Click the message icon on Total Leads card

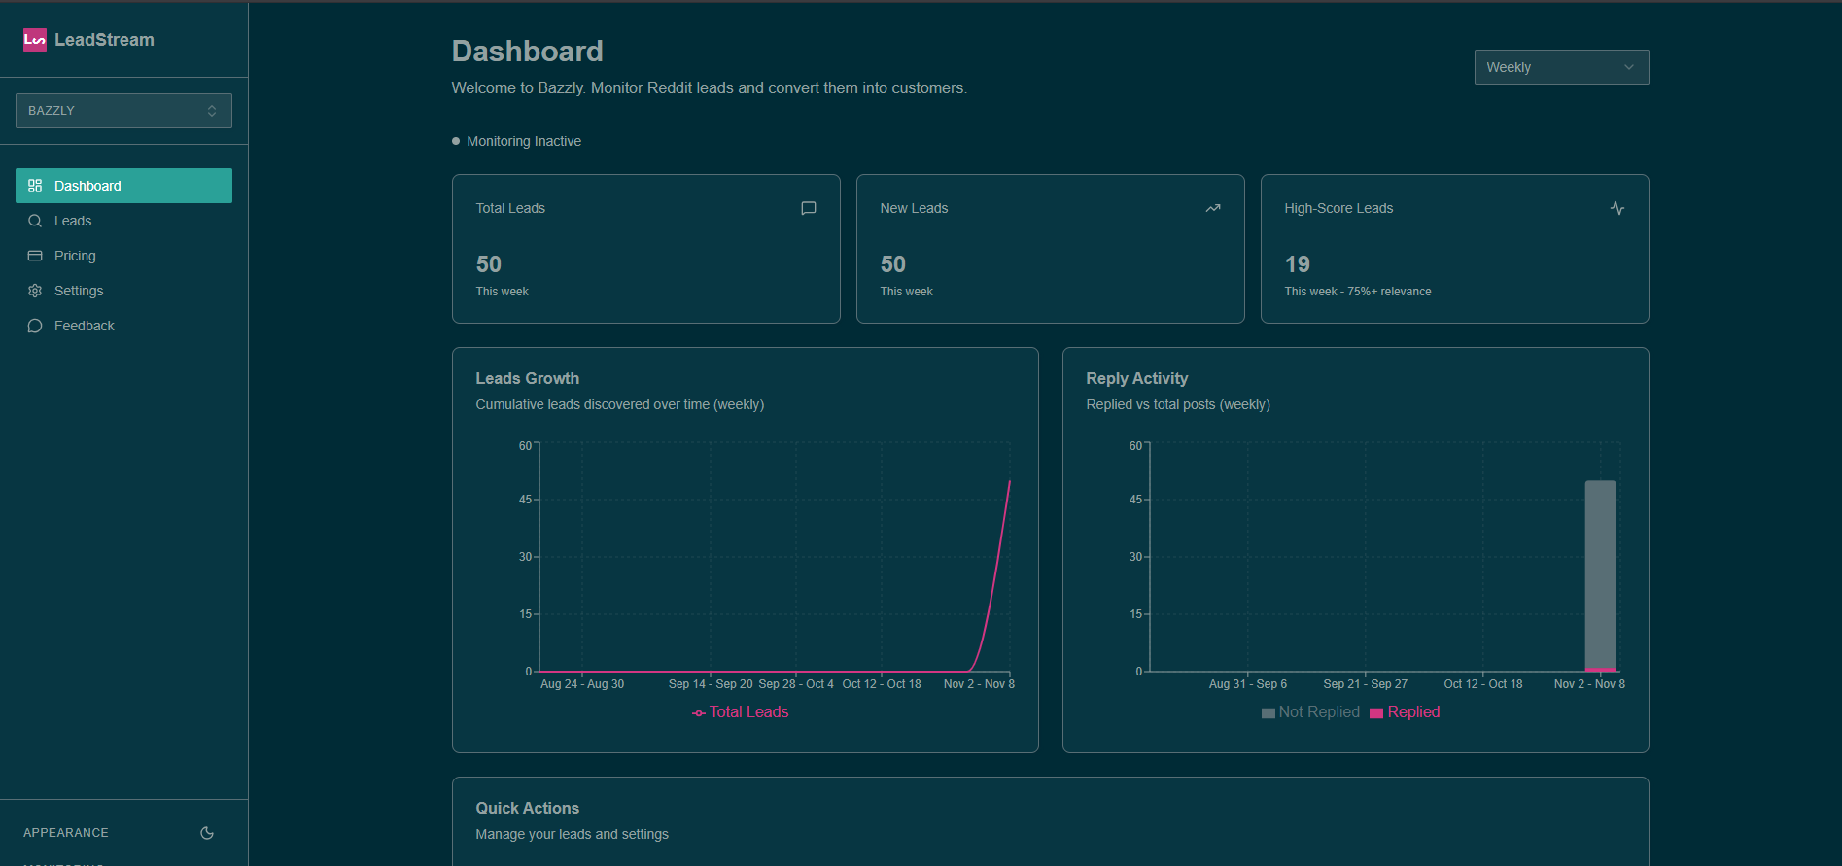coord(808,208)
